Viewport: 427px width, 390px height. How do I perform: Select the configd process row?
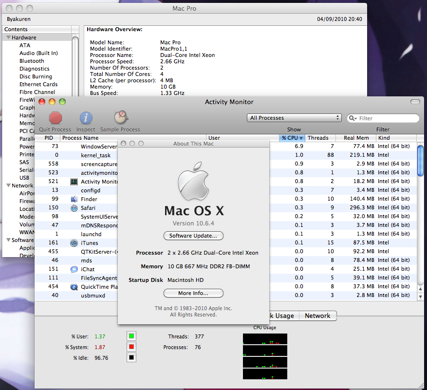coord(226,190)
